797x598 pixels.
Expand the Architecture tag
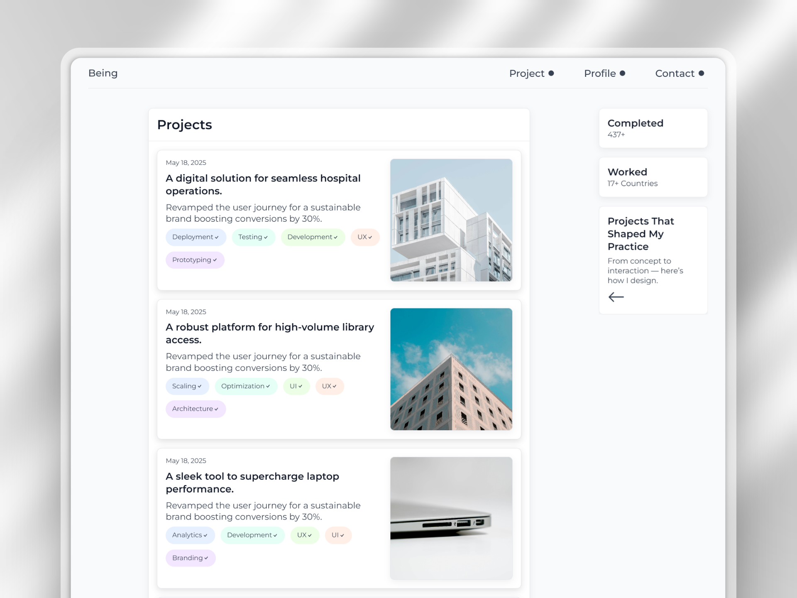tap(196, 409)
